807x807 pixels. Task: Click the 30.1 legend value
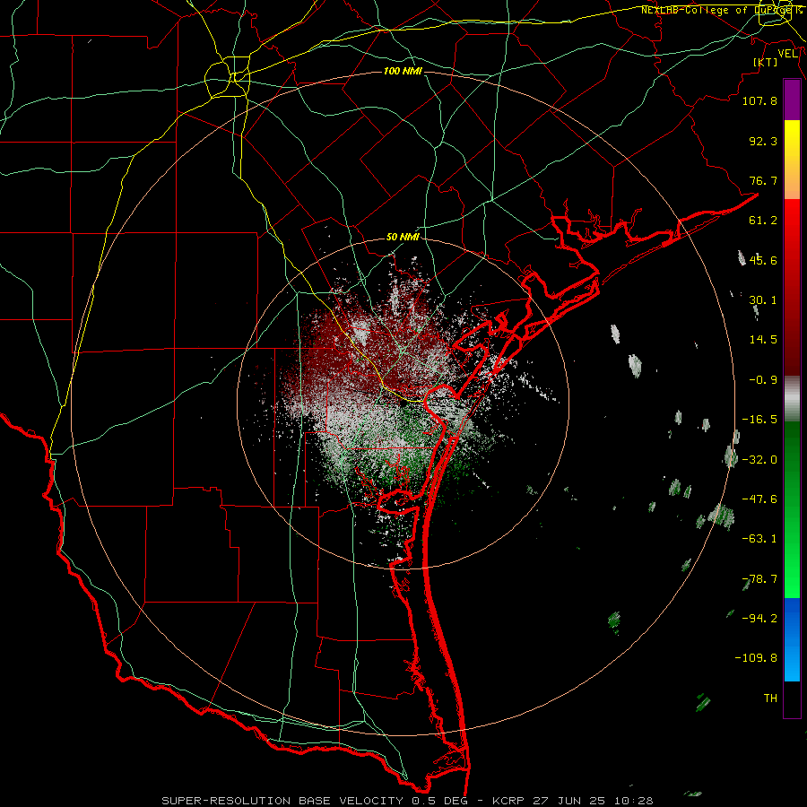763,300
